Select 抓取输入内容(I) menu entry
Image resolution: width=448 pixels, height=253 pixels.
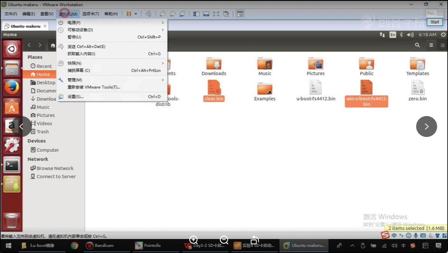click(x=112, y=54)
